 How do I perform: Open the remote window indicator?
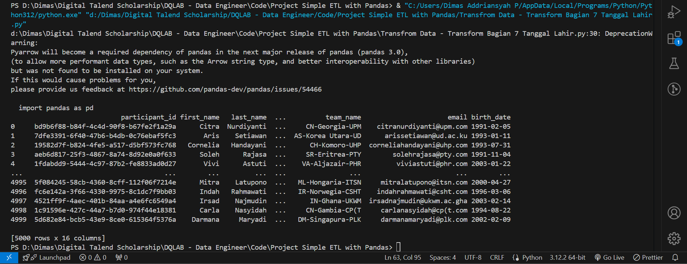click(9, 258)
